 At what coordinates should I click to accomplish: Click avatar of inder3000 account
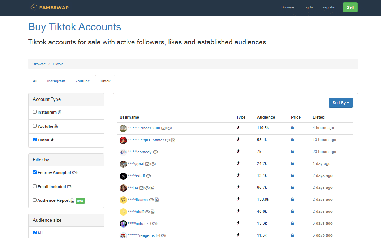point(123,128)
